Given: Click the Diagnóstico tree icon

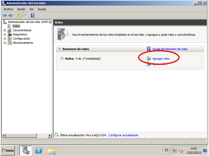Looking at the screenshot, I should (10, 35).
